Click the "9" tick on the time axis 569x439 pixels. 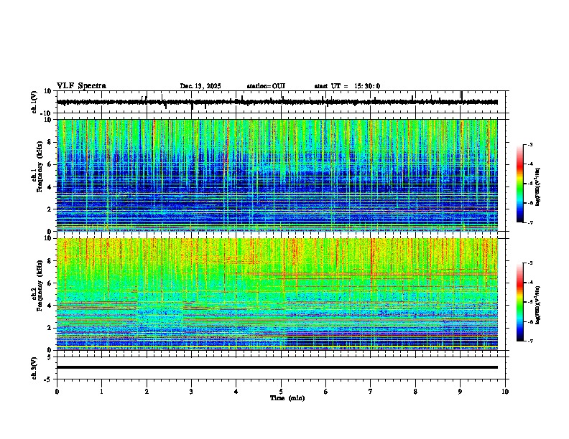[x=460, y=392]
